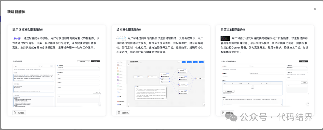The width and height of the screenshot is (323, 130).
Task: Open the 编排器创建智能体 workflow preview image
Action: [161, 82]
